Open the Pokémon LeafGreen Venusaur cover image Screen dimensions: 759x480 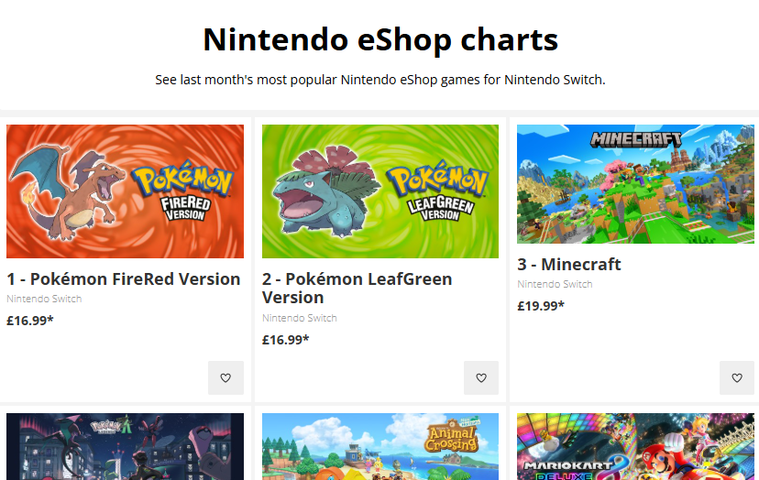(380, 191)
